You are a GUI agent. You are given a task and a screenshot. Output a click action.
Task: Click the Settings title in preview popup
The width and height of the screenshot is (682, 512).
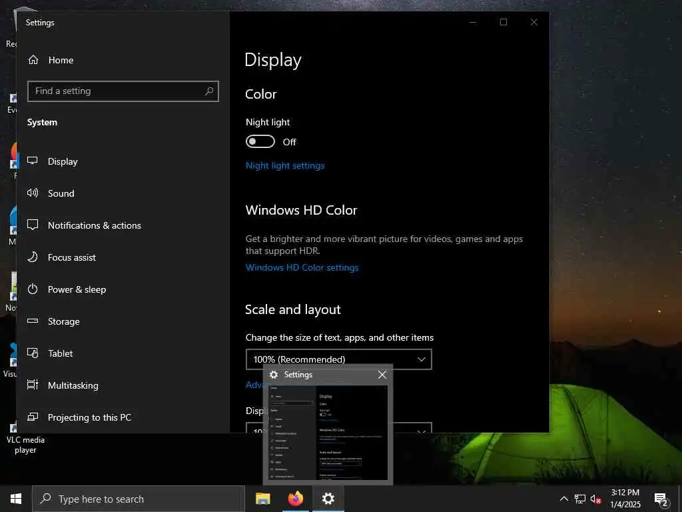tap(298, 375)
